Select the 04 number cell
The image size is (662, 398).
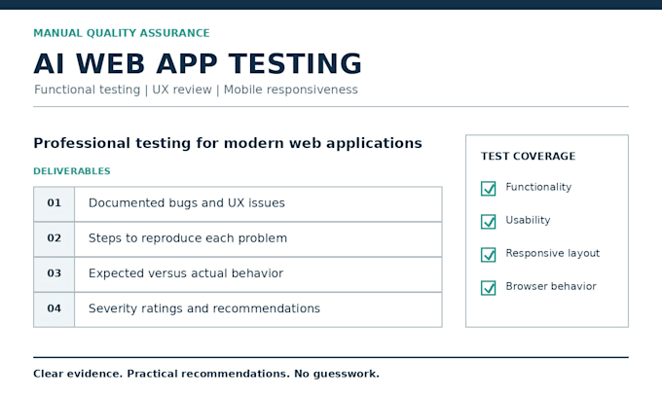(x=55, y=309)
